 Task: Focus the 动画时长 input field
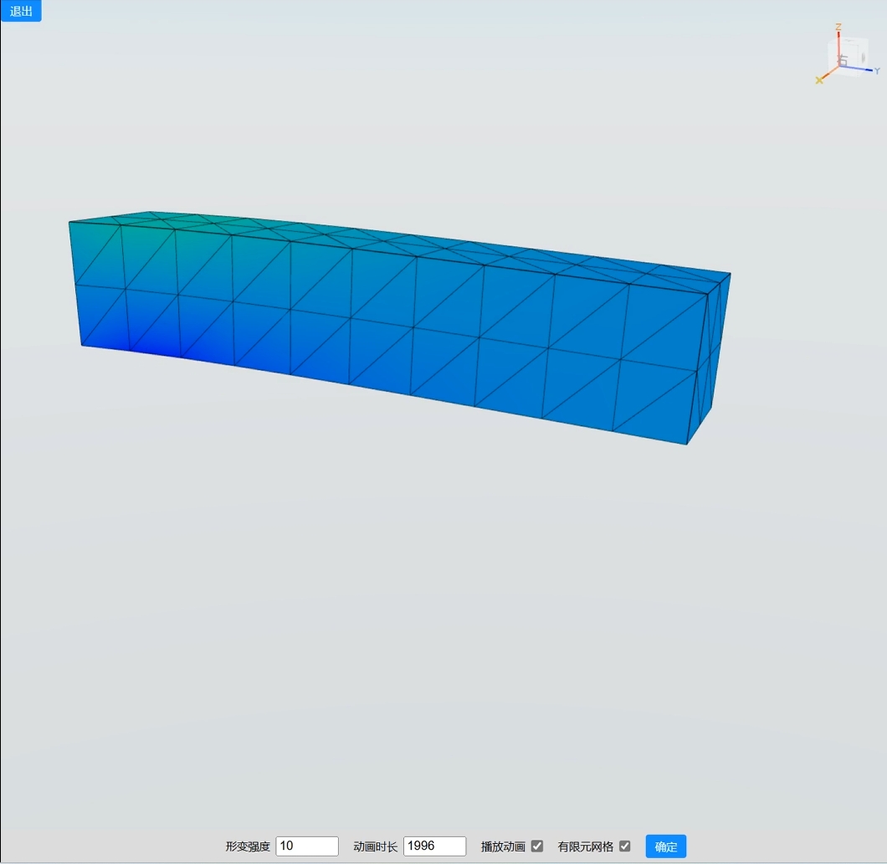coord(434,846)
